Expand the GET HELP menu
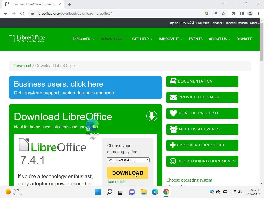 pyautogui.click(x=142, y=39)
